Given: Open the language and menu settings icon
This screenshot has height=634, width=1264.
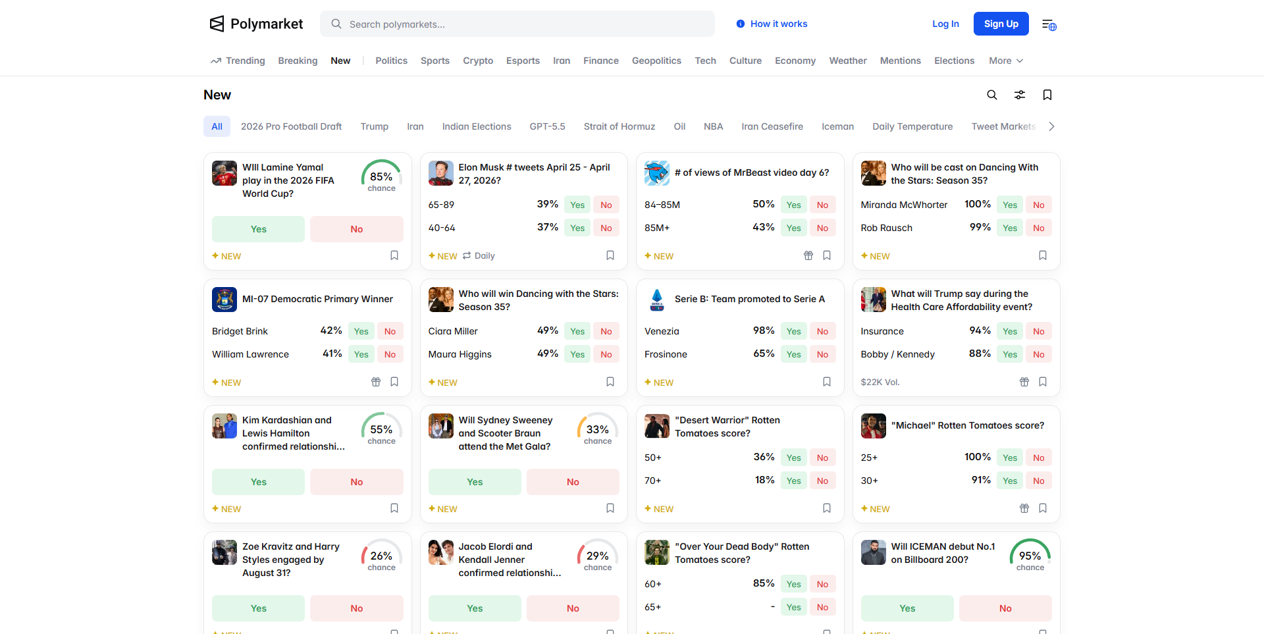Looking at the screenshot, I should [1049, 24].
